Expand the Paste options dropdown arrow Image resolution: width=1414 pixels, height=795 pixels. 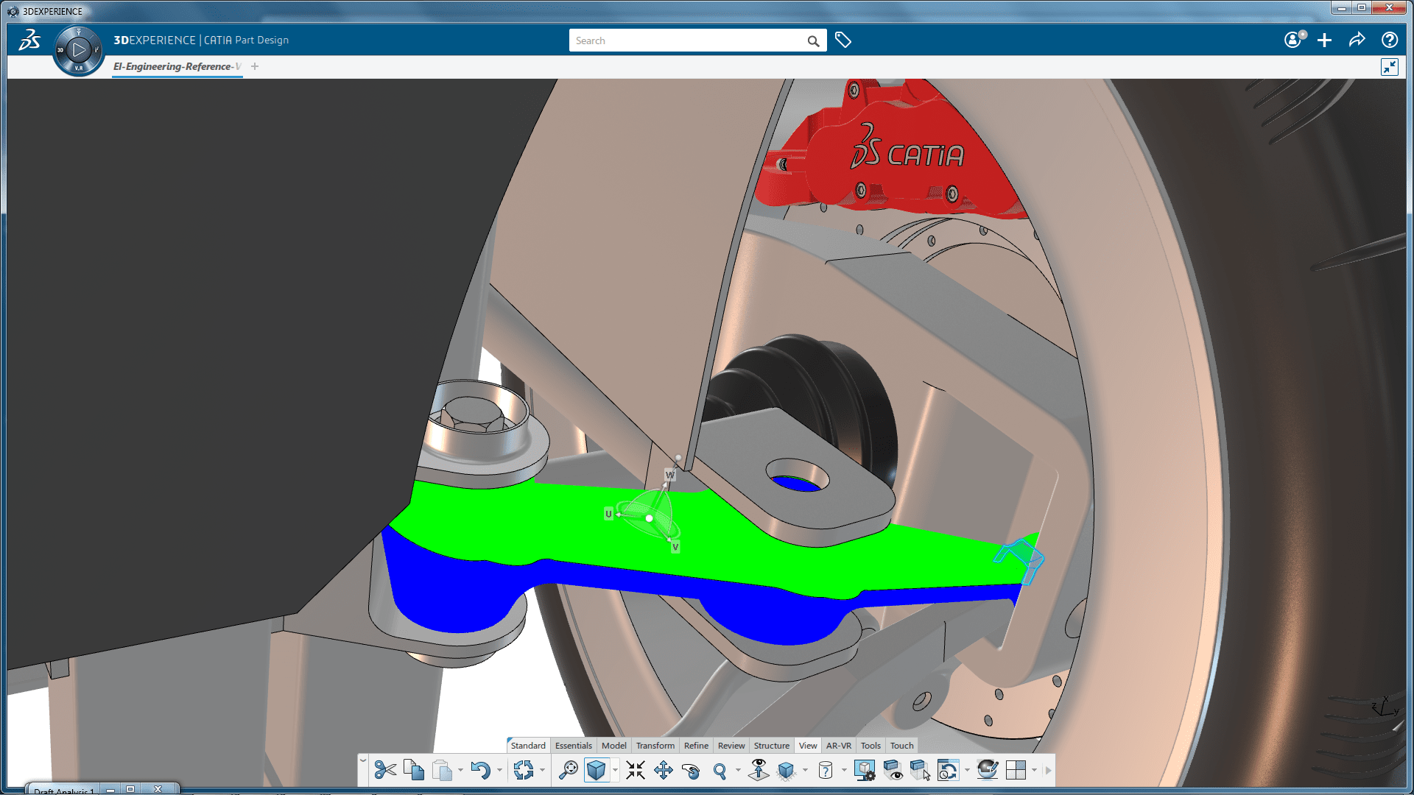(460, 771)
